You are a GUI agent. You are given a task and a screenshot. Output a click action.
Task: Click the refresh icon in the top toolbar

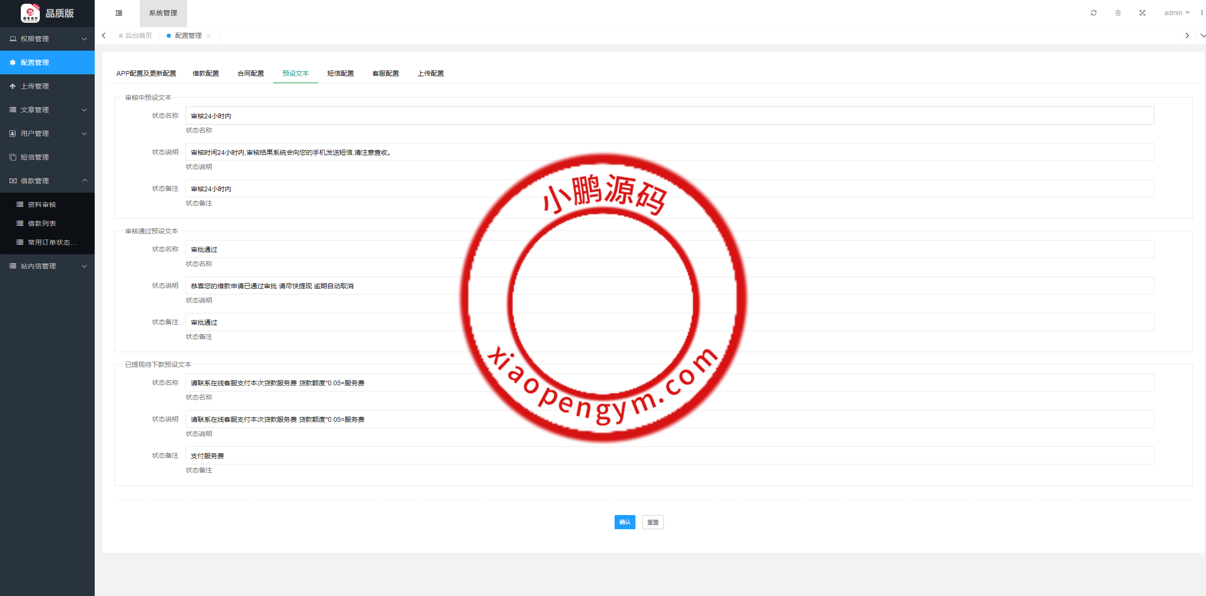[1093, 13]
